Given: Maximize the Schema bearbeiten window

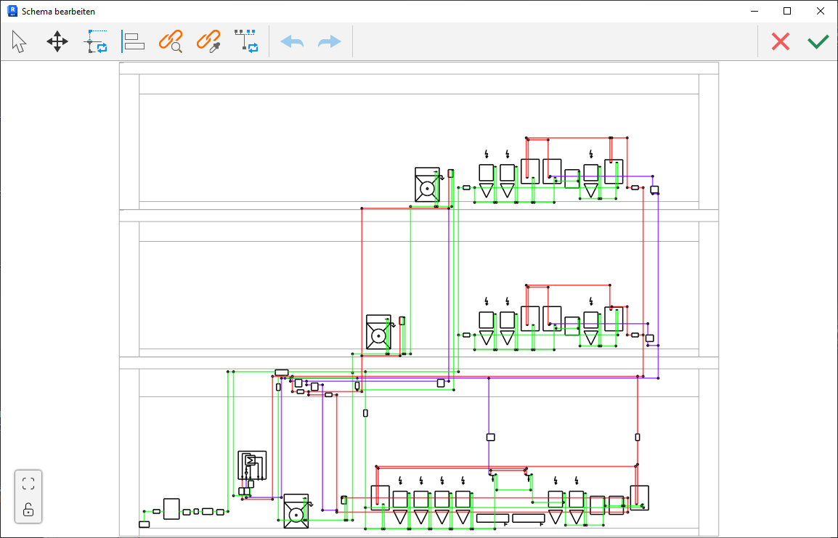Looking at the screenshot, I should coord(786,11).
